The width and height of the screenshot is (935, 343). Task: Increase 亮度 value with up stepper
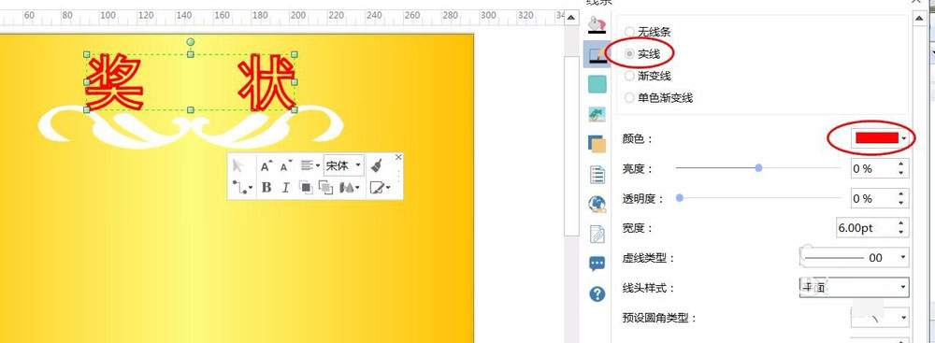901,164
